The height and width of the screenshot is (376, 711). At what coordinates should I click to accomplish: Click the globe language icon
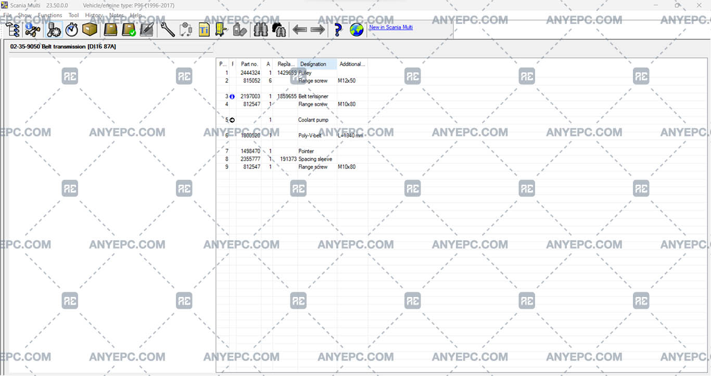click(x=357, y=30)
